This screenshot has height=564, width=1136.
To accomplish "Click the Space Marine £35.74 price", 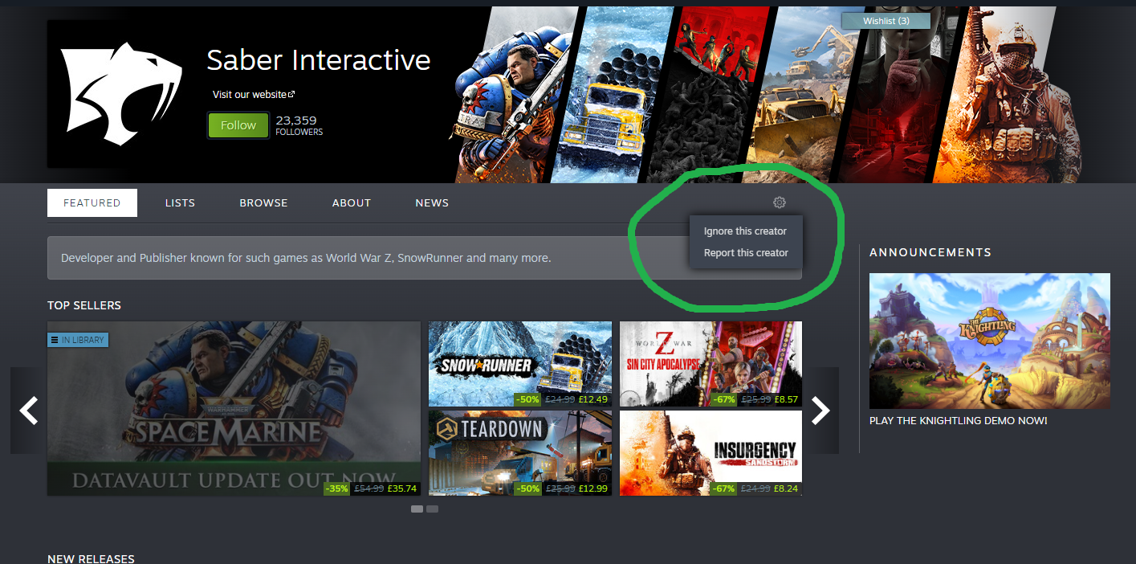I will [x=402, y=488].
